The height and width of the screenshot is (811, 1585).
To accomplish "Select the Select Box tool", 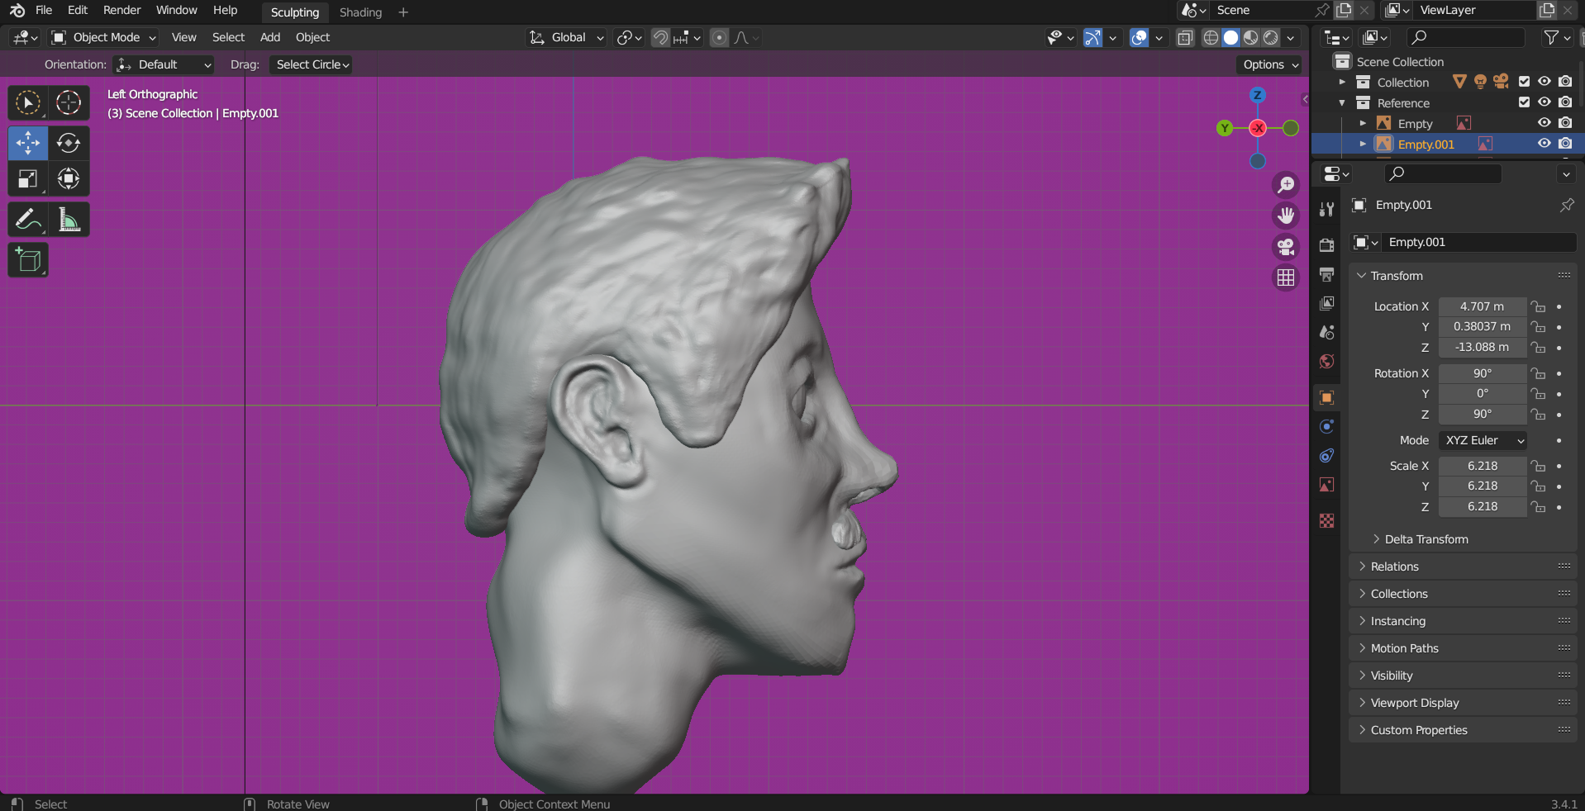I will pyautogui.click(x=28, y=103).
